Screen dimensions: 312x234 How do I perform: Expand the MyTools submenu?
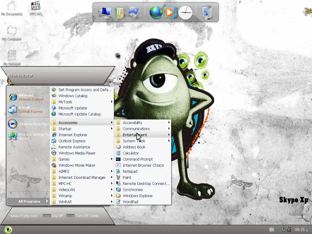point(82,102)
